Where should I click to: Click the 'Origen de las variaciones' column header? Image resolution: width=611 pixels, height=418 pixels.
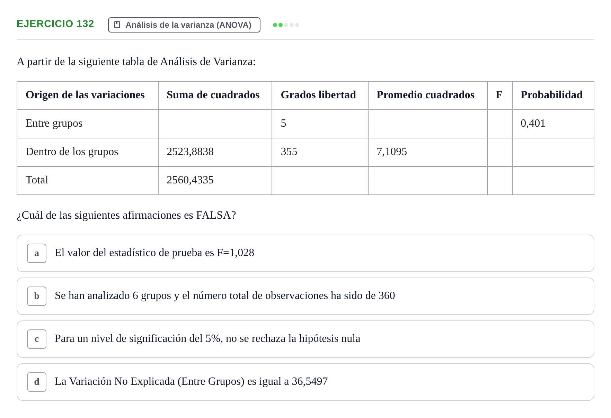coord(85,95)
